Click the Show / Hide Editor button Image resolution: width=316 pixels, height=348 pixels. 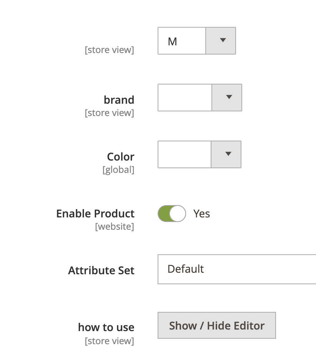217,325
